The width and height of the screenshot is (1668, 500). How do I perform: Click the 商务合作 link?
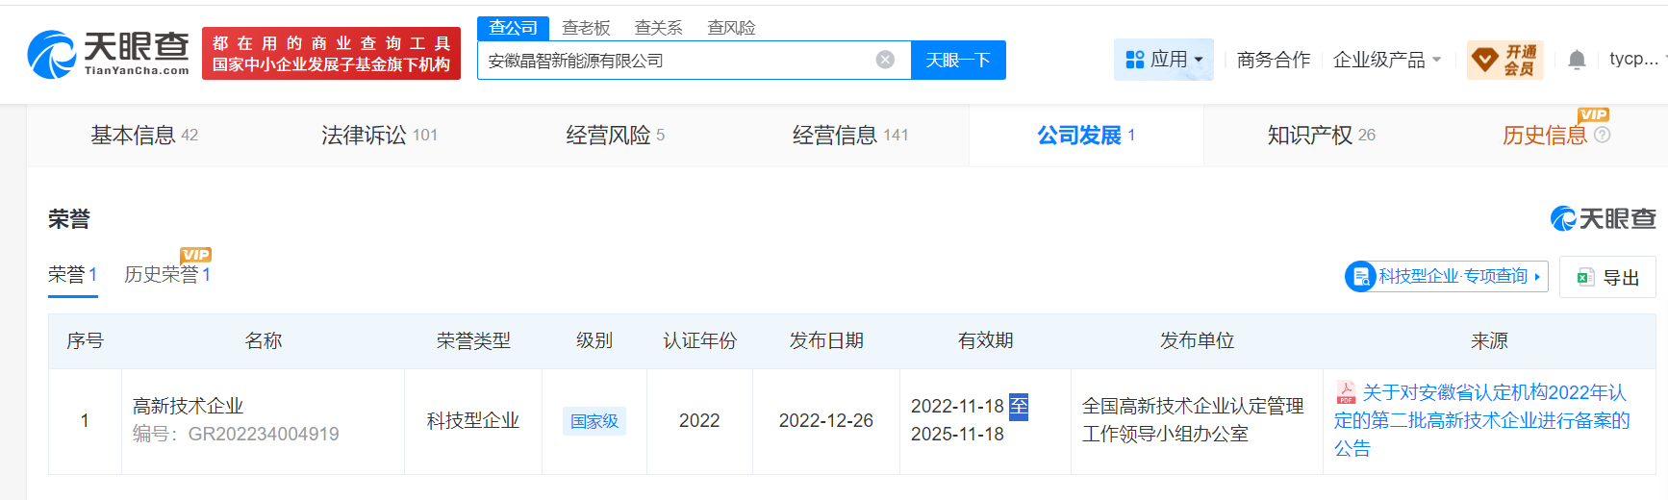1273,60
